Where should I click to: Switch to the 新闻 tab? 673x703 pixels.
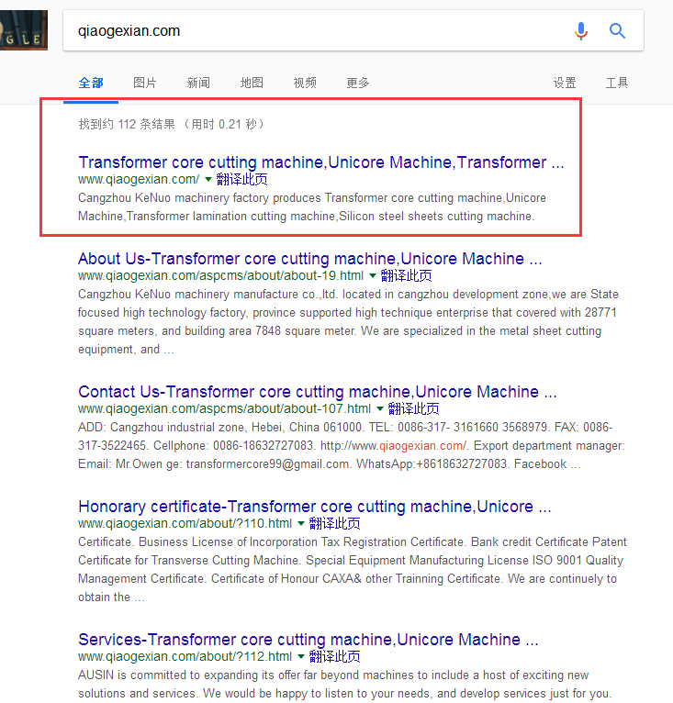(x=198, y=83)
